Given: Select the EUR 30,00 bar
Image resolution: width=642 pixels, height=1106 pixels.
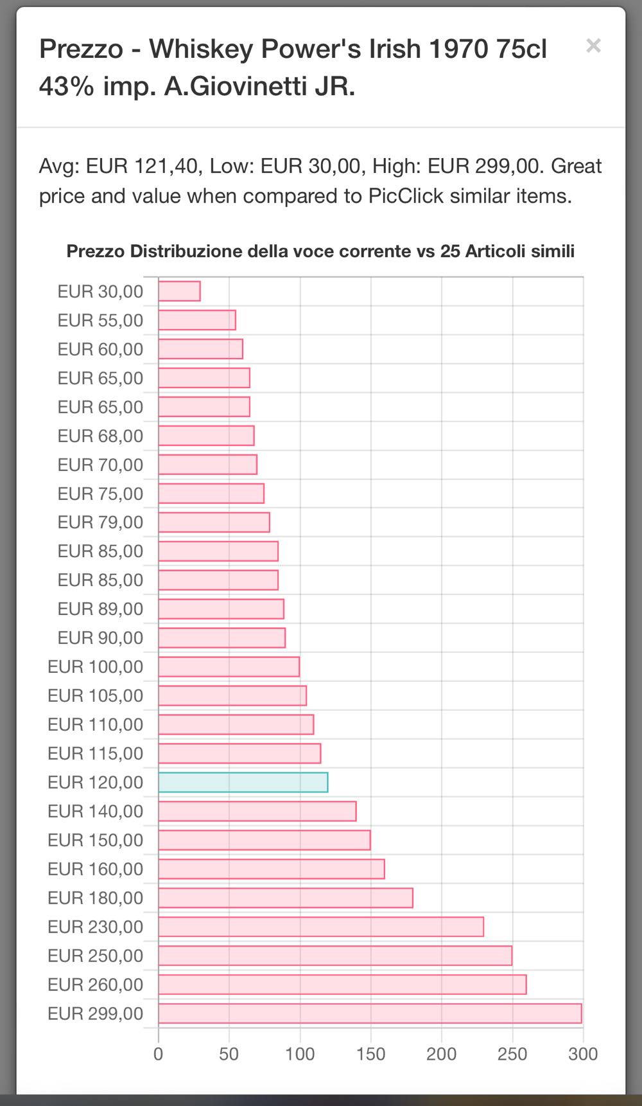Looking at the screenshot, I should click(x=179, y=291).
